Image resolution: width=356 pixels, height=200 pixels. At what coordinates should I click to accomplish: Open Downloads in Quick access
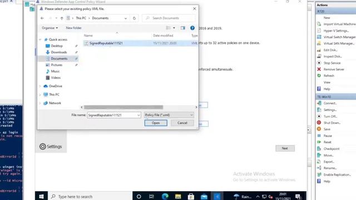(59, 52)
